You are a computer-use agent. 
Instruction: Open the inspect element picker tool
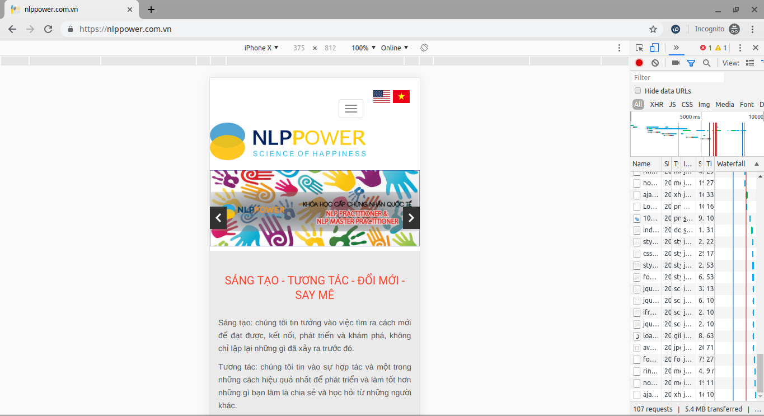pos(640,48)
